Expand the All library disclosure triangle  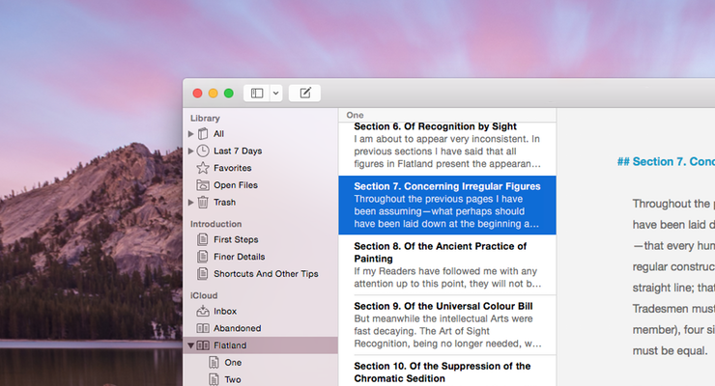tap(190, 134)
